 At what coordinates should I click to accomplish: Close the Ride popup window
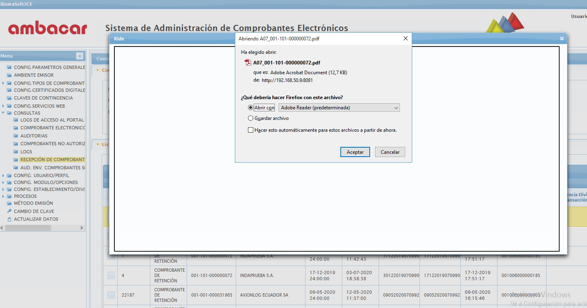coord(562,38)
